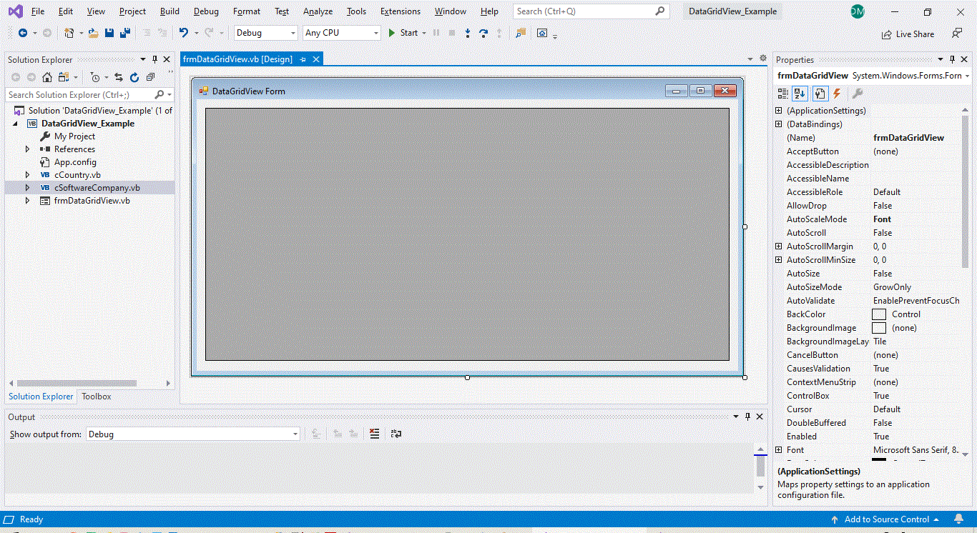Sort properties alphabetically
This screenshot has height=533, width=977.
pos(800,94)
